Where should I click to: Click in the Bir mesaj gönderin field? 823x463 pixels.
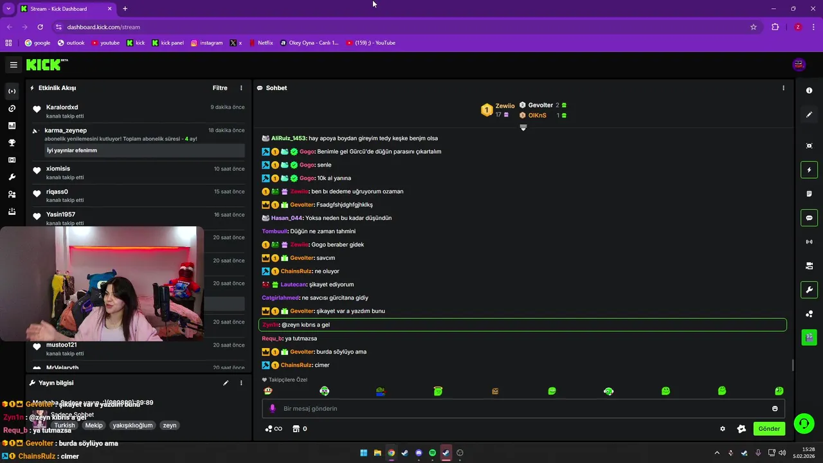(523, 408)
